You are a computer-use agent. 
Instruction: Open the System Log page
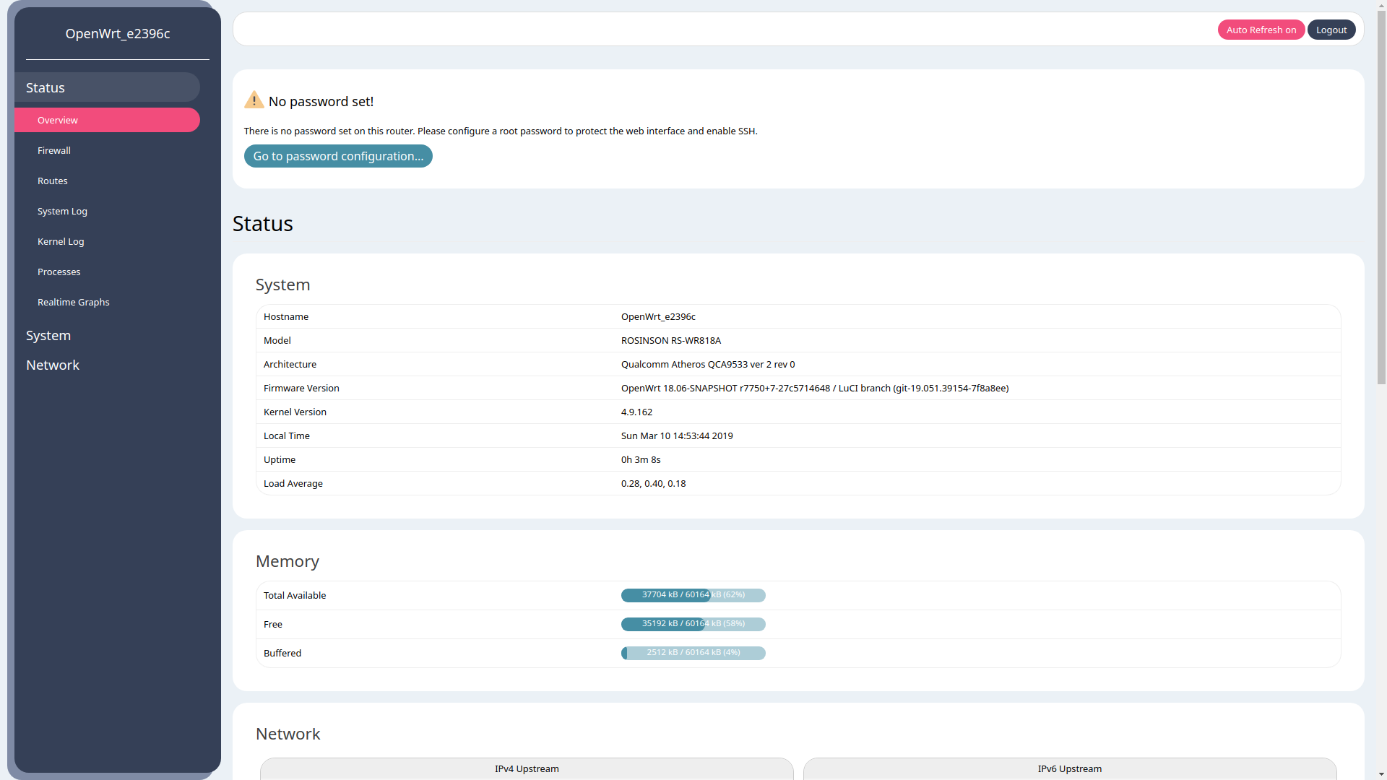click(62, 211)
